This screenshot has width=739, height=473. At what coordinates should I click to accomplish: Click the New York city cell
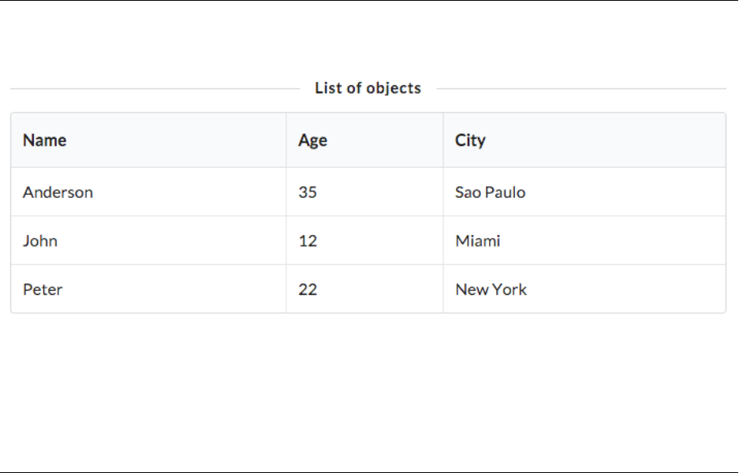[x=491, y=289]
